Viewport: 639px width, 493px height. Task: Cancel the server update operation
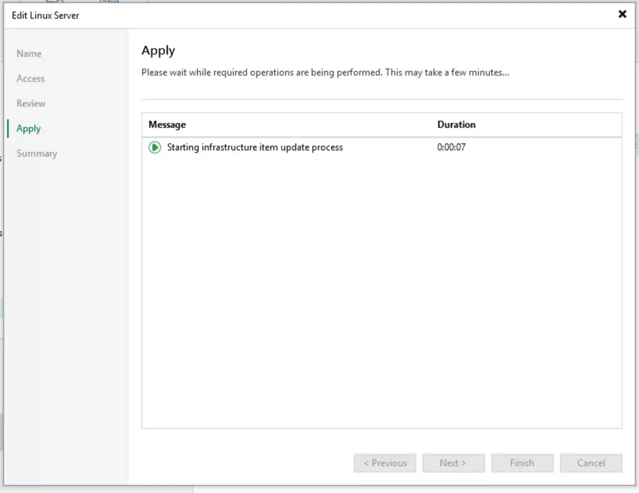[x=591, y=463]
